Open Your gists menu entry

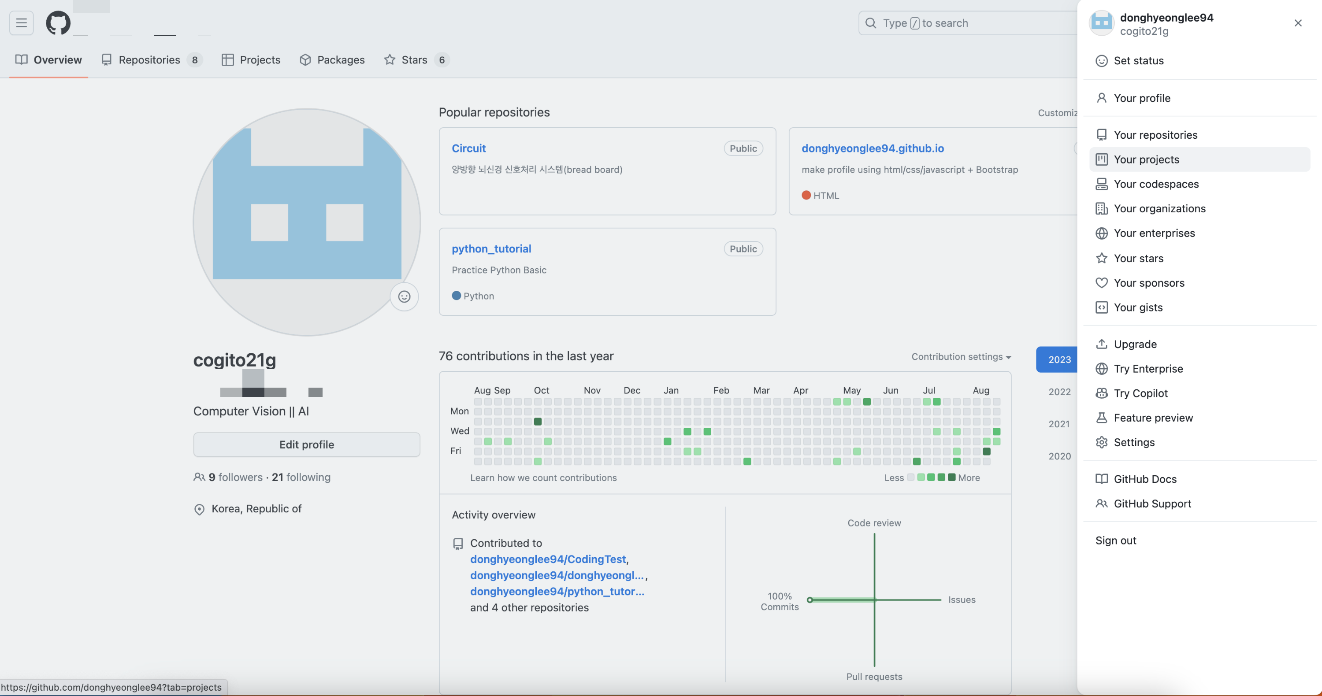pos(1138,307)
